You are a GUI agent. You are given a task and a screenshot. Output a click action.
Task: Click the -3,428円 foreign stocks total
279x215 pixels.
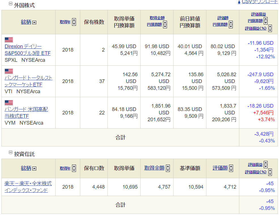coord(264,134)
